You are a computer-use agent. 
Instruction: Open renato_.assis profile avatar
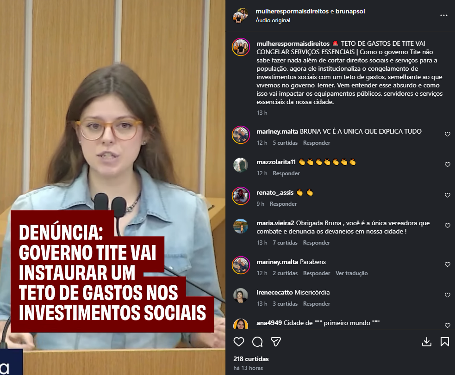tap(241, 196)
